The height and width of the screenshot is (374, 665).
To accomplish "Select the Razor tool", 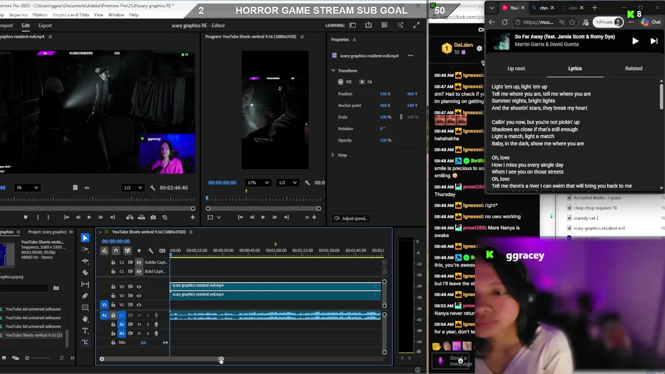I will pyautogui.click(x=85, y=272).
